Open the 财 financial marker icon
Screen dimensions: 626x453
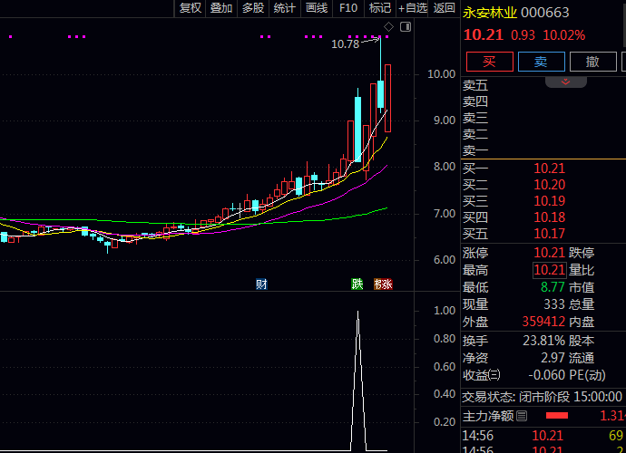click(x=261, y=284)
